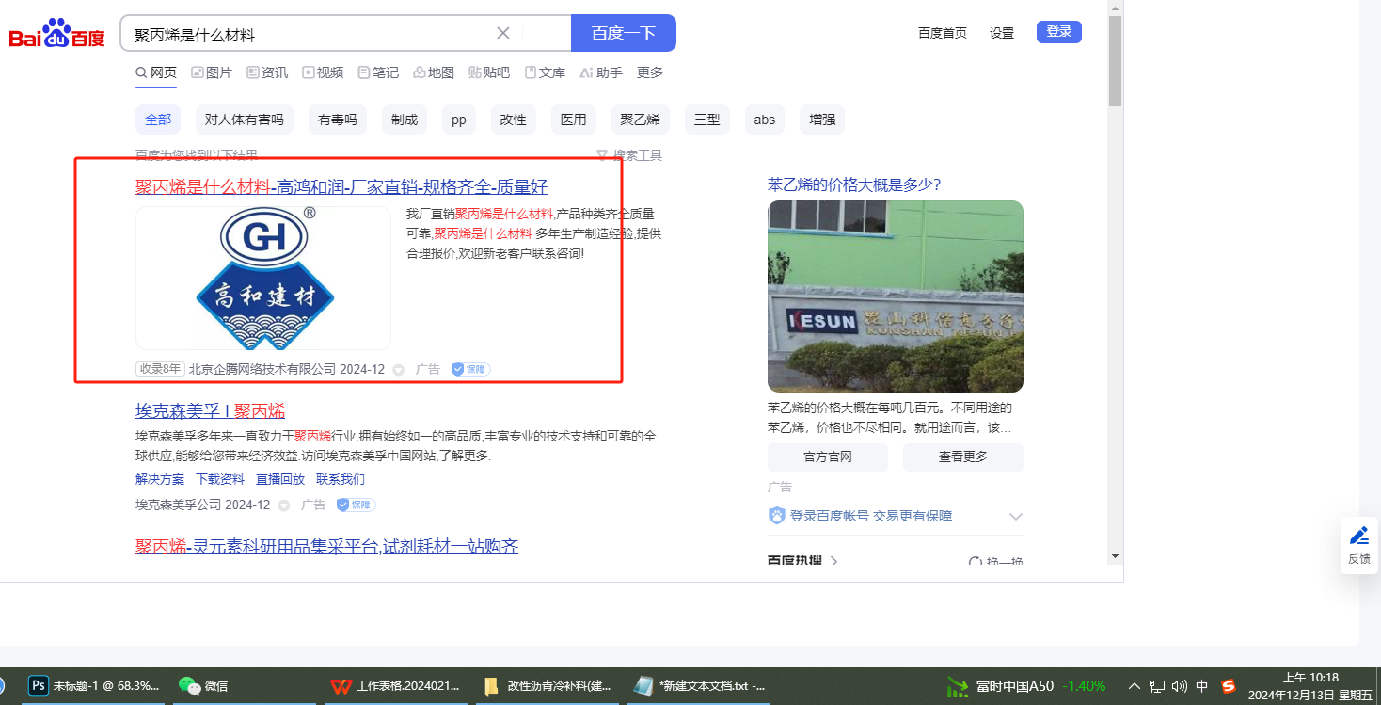This screenshot has width=1381, height=705.
Task: Show hidden system tray icons
Action: pyautogui.click(x=1134, y=686)
